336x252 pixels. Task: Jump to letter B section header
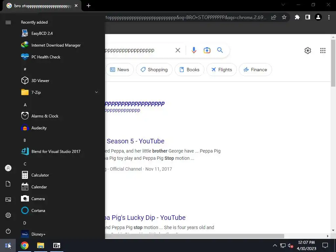(x=25, y=140)
